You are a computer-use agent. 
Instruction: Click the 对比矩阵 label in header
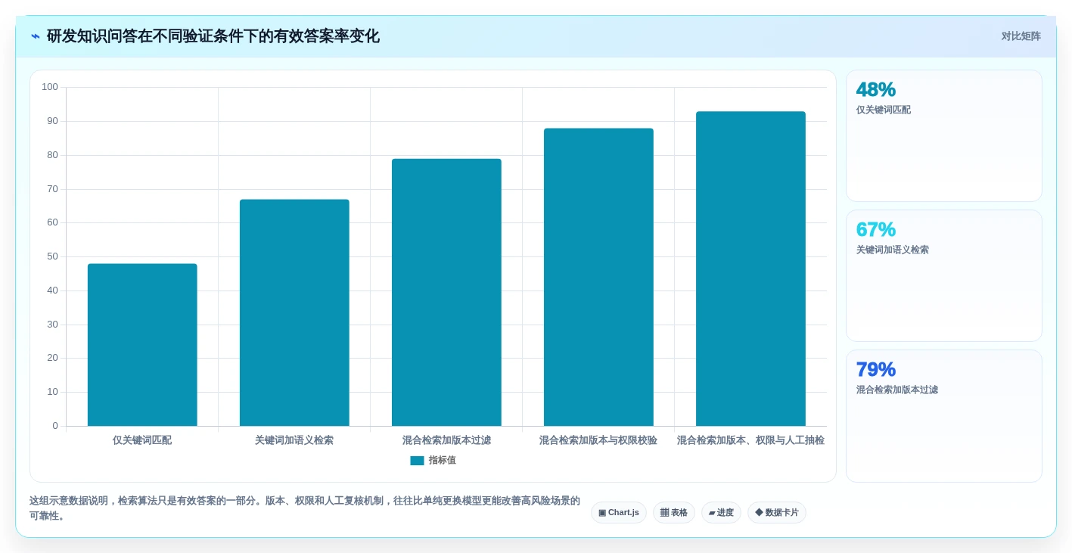1021,36
